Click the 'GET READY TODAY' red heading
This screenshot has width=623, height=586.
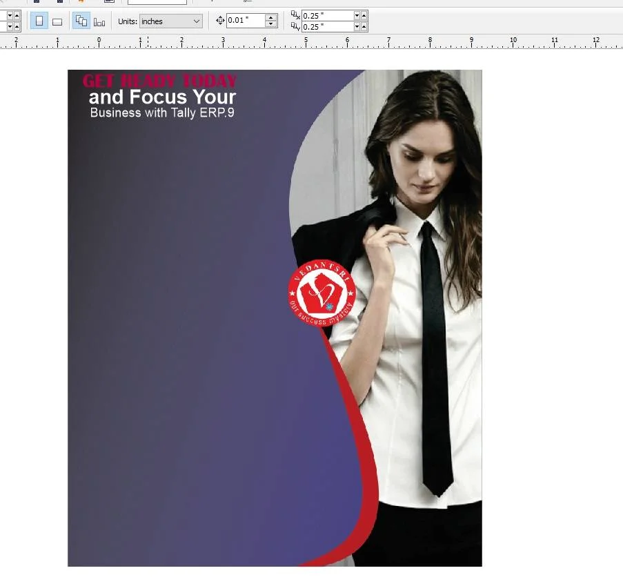pos(160,81)
